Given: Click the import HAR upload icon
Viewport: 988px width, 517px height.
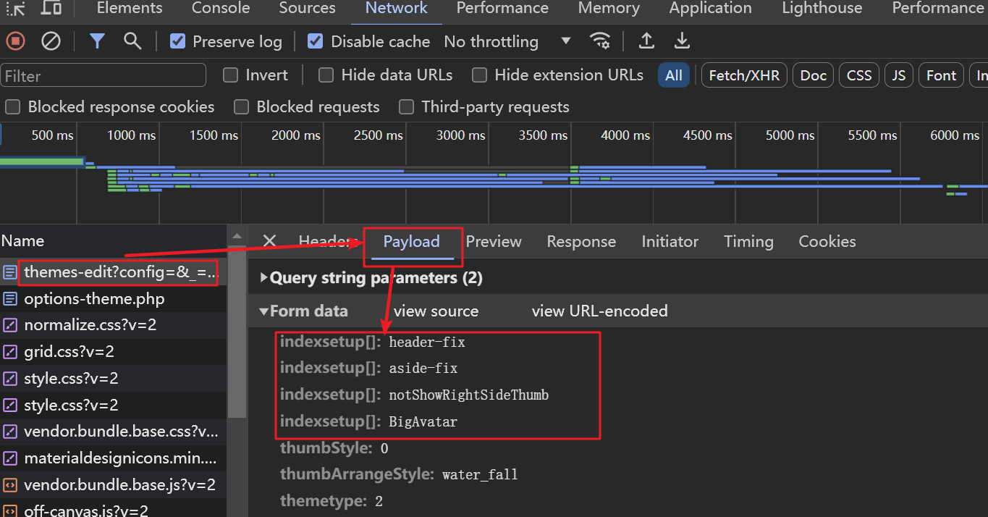Looking at the screenshot, I should tap(646, 41).
